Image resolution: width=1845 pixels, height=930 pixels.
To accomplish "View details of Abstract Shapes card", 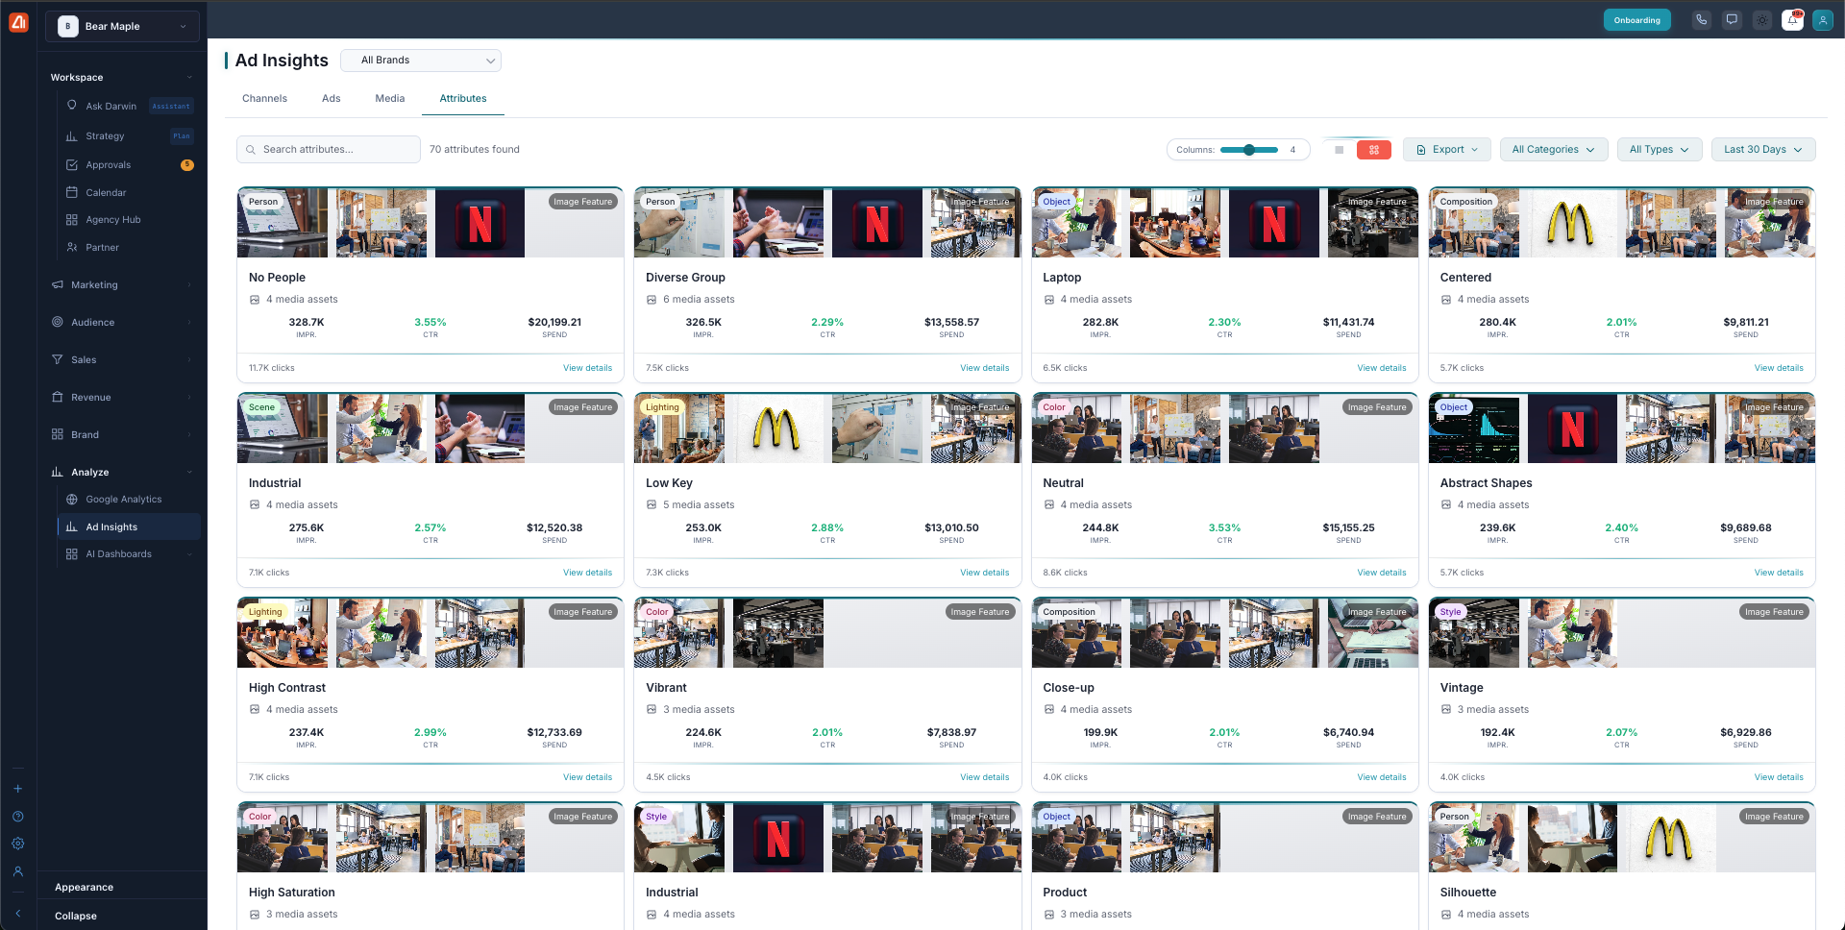I will [x=1778, y=573].
